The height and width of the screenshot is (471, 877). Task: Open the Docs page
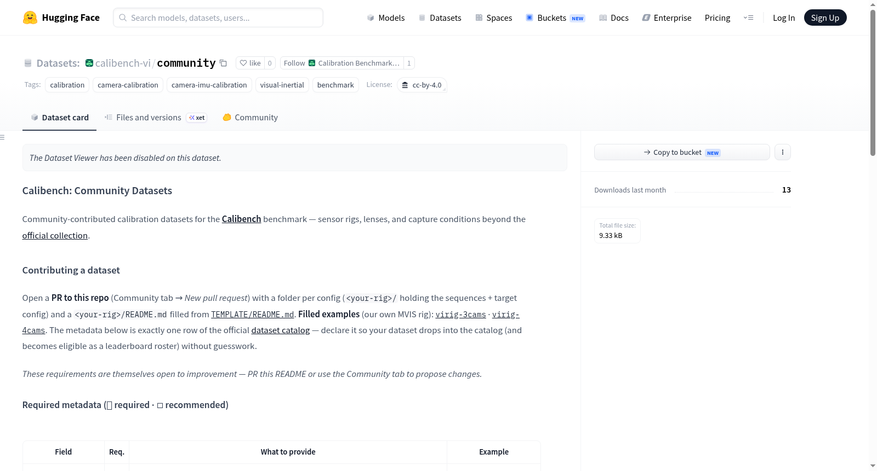coord(614,18)
